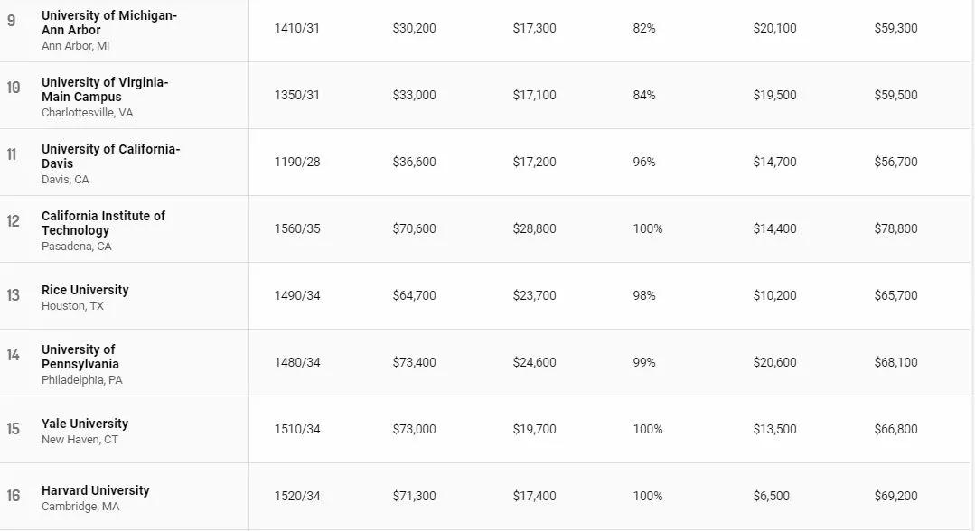Click the Rice University name

click(x=85, y=290)
